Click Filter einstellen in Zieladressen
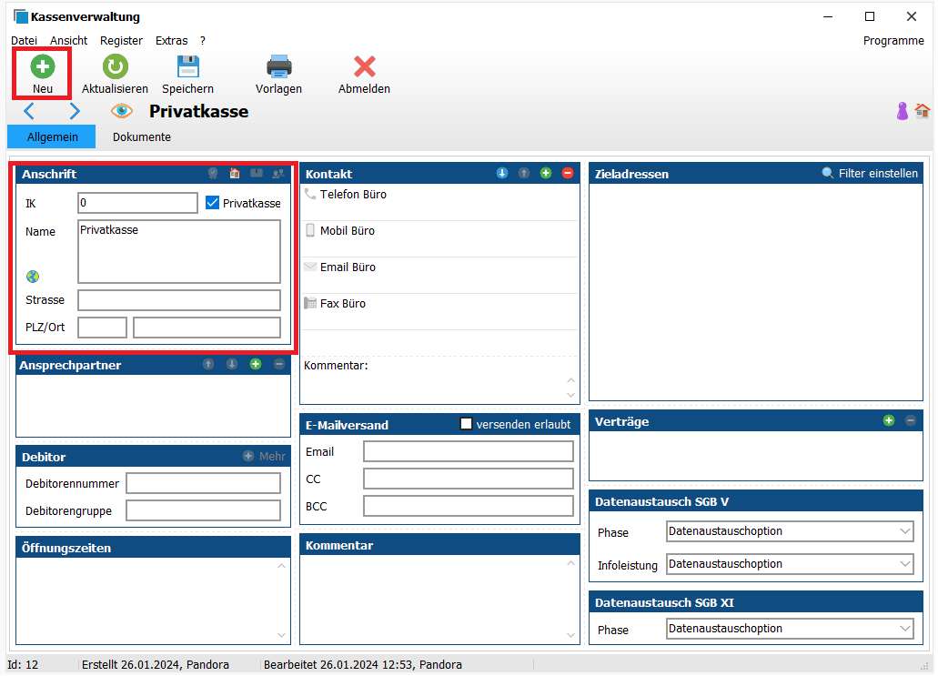The width and height of the screenshot is (938, 676). [870, 173]
